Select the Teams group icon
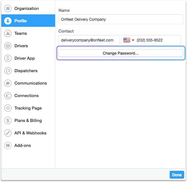The image size is (187, 182). [8, 33]
